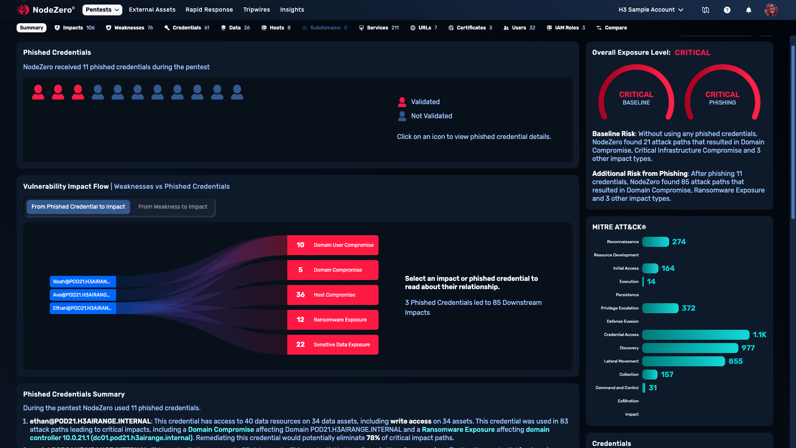Open the Impacts 106 tab
The width and height of the screenshot is (796, 448).
pyautogui.click(x=75, y=28)
